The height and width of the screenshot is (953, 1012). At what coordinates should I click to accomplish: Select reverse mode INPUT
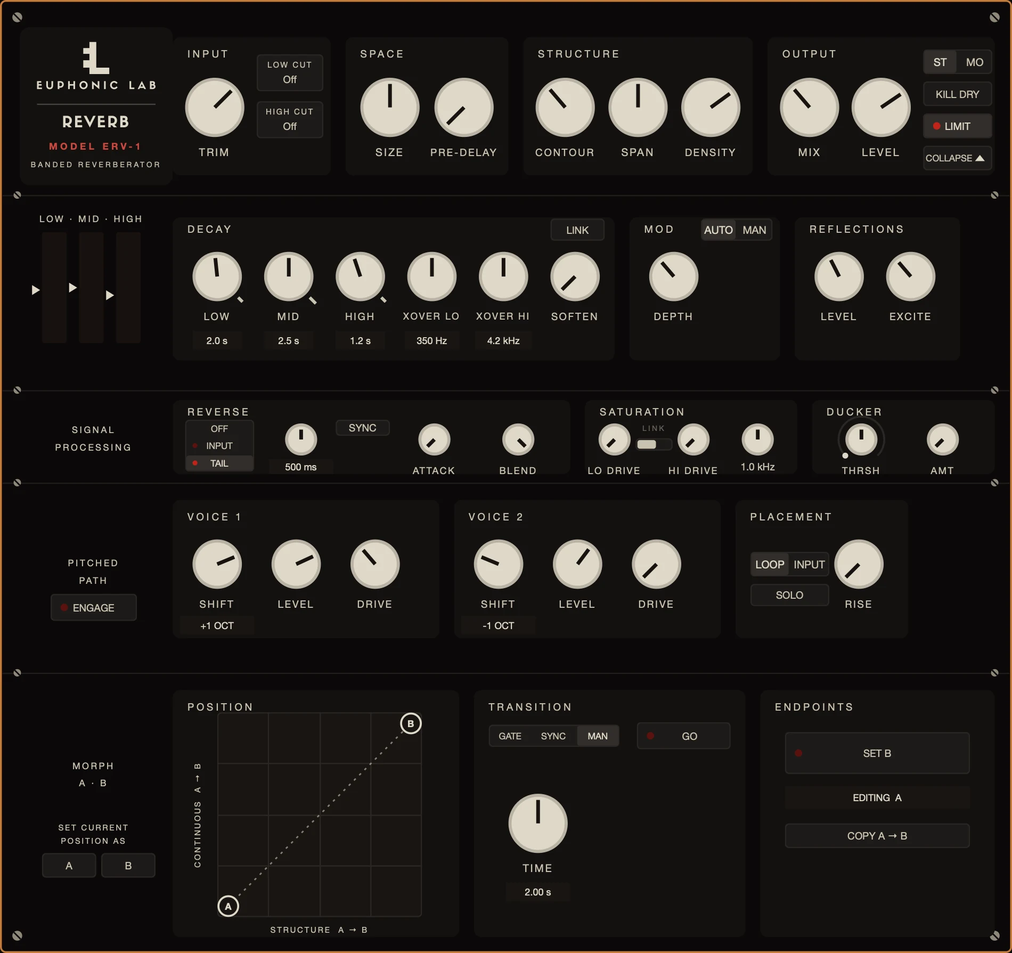point(219,446)
